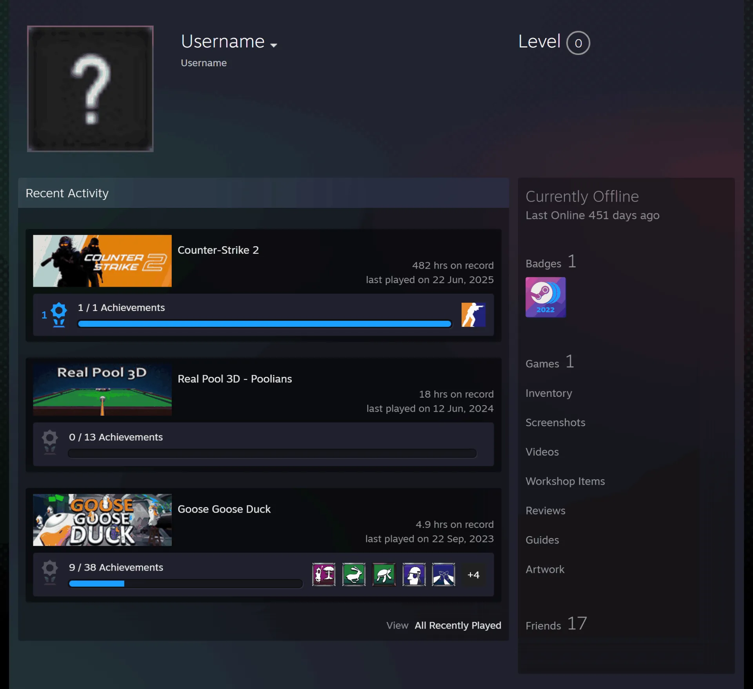753x689 pixels.
Task: Expand the Username dropdown arrow
Action: [274, 45]
